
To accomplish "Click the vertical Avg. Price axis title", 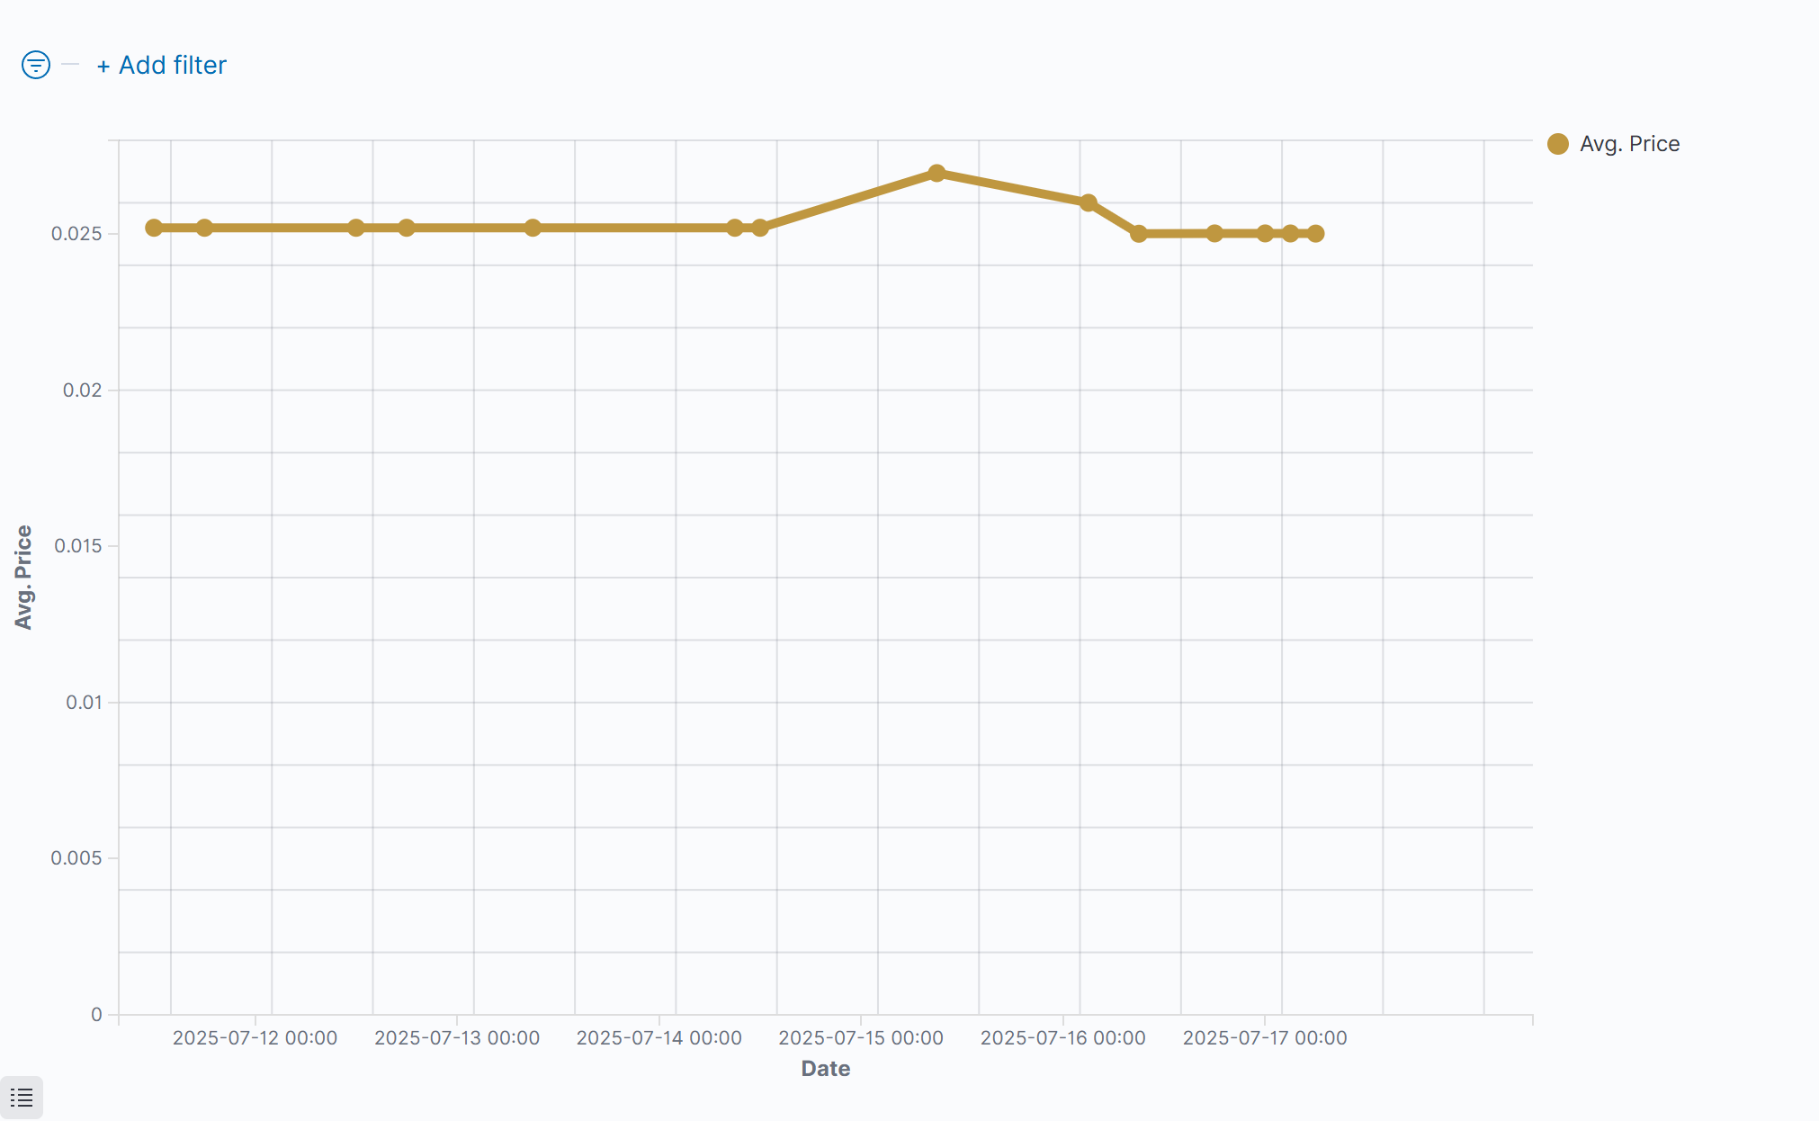I will (x=23, y=577).
